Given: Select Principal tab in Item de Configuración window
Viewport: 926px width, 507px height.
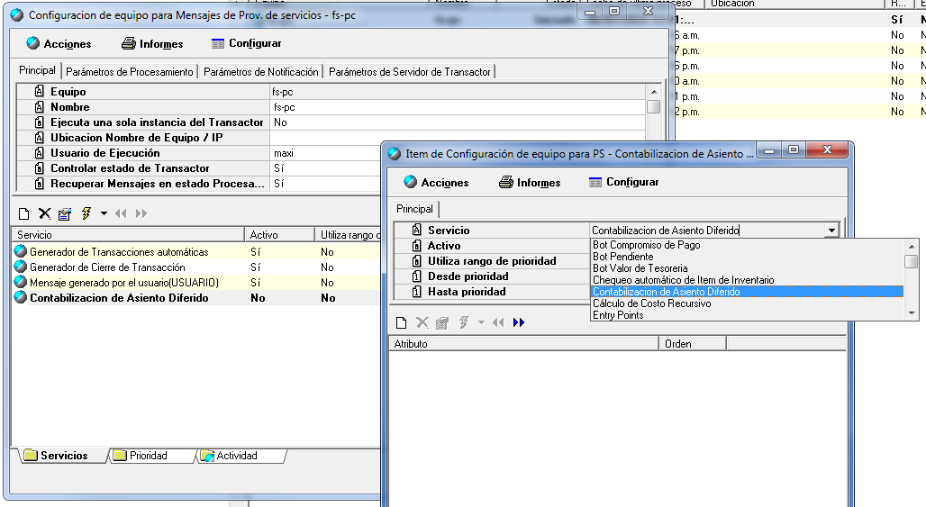Looking at the screenshot, I should (414, 209).
